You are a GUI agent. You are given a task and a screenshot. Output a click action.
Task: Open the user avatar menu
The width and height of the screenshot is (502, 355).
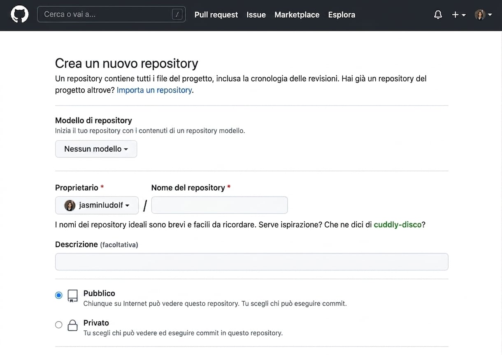click(x=483, y=15)
